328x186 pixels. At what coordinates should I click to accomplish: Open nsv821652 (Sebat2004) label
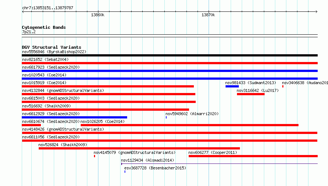point(45,59)
